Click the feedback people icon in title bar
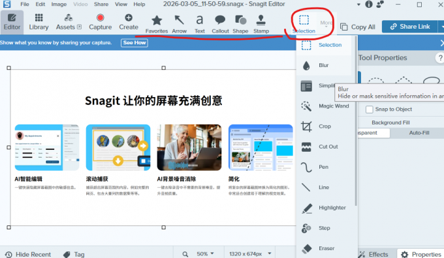444x258 pixels. (380, 5)
